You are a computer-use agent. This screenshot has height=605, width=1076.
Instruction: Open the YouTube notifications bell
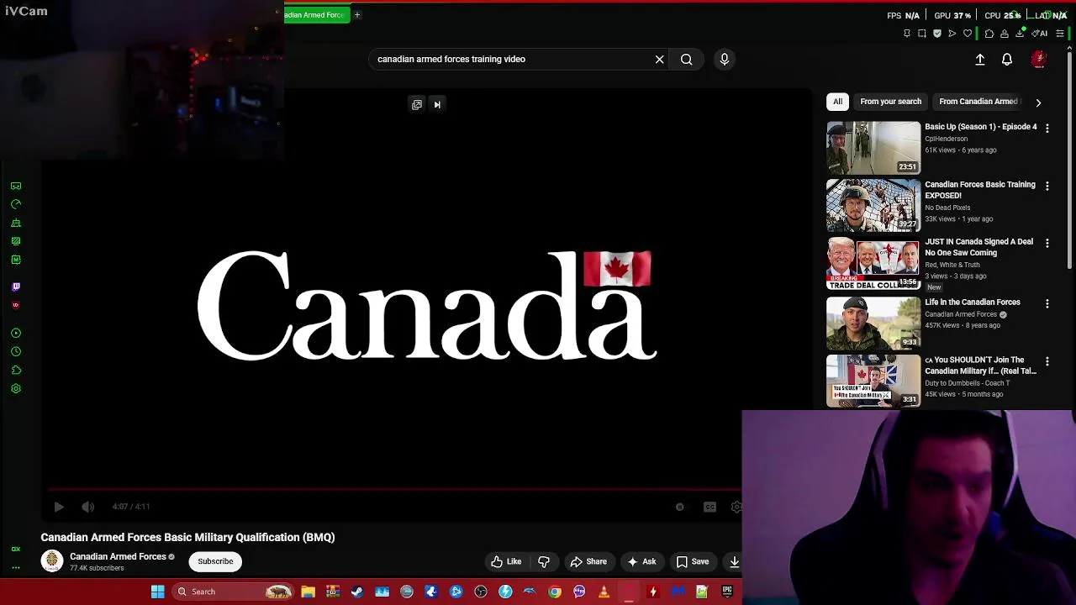(1007, 59)
